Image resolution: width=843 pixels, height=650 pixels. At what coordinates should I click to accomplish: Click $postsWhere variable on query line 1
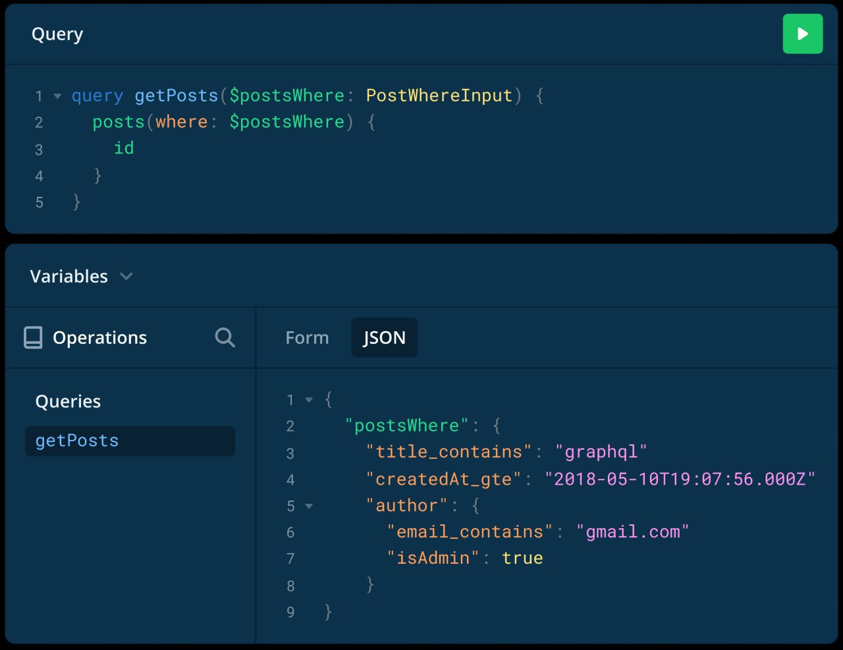[x=287, y=95]
